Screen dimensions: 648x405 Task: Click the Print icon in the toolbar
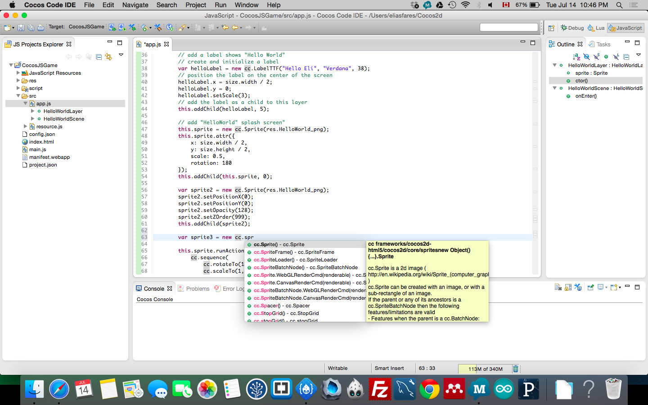coord(40,28)
